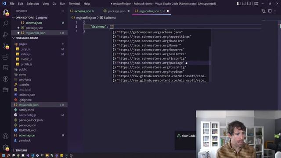Open metric.js in file tree
The width and height of the screenshot is (281, 158).
coord(39,59)
